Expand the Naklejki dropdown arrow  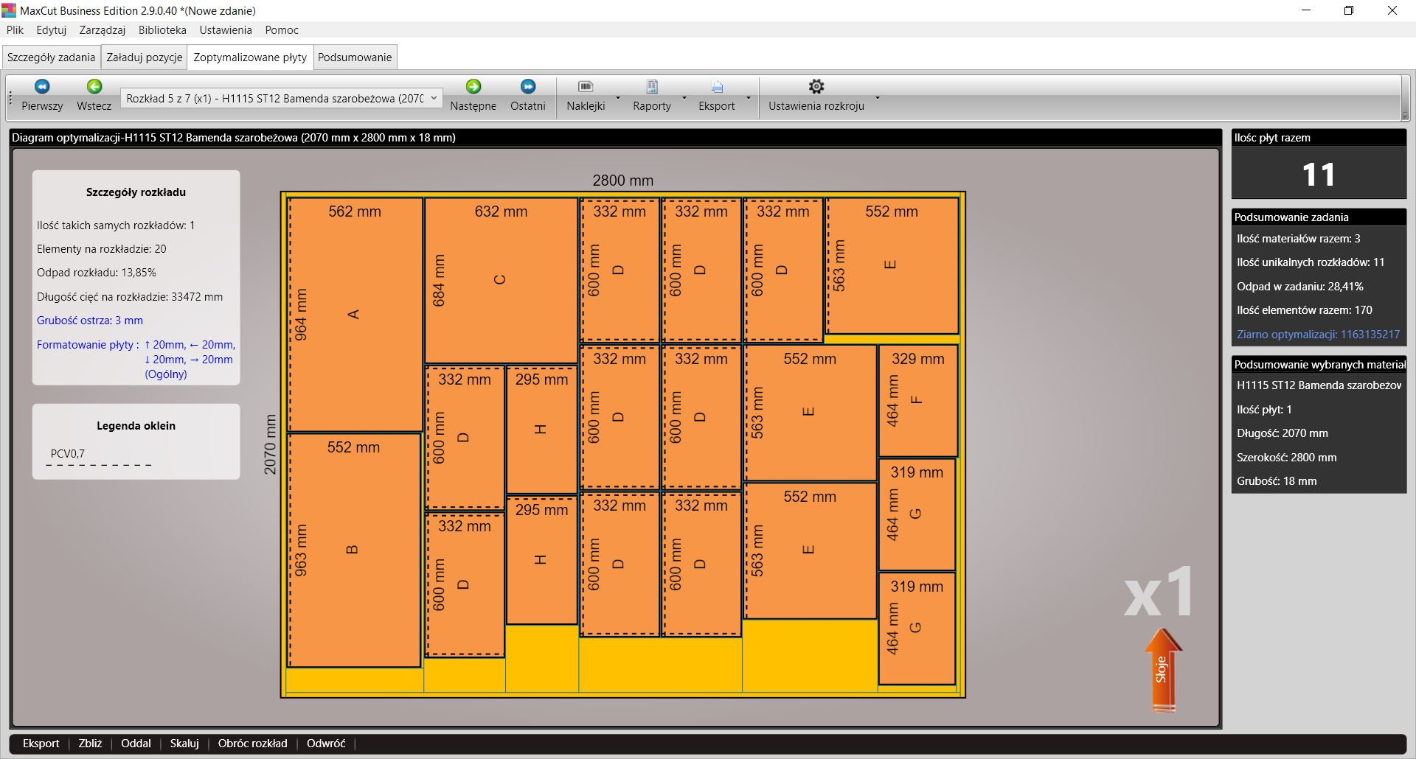point(618,97)
